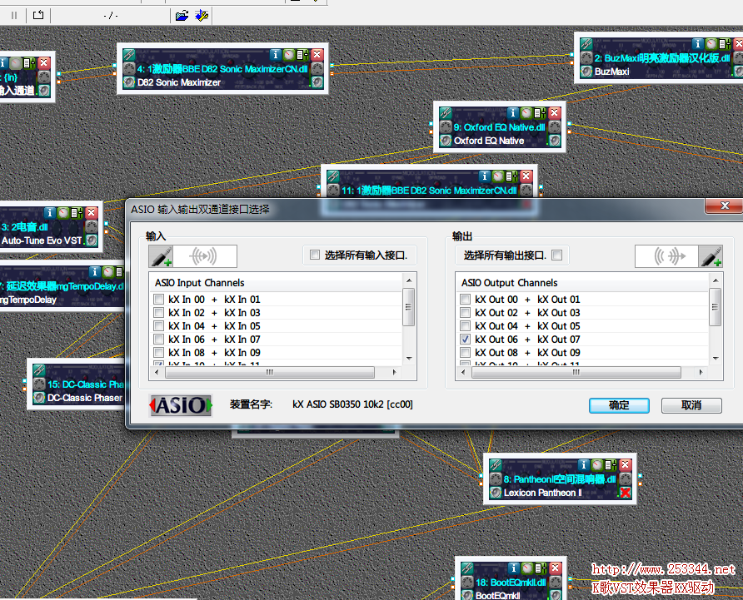Click the ASIO Input Channels column header

click(x=276, y=283)
